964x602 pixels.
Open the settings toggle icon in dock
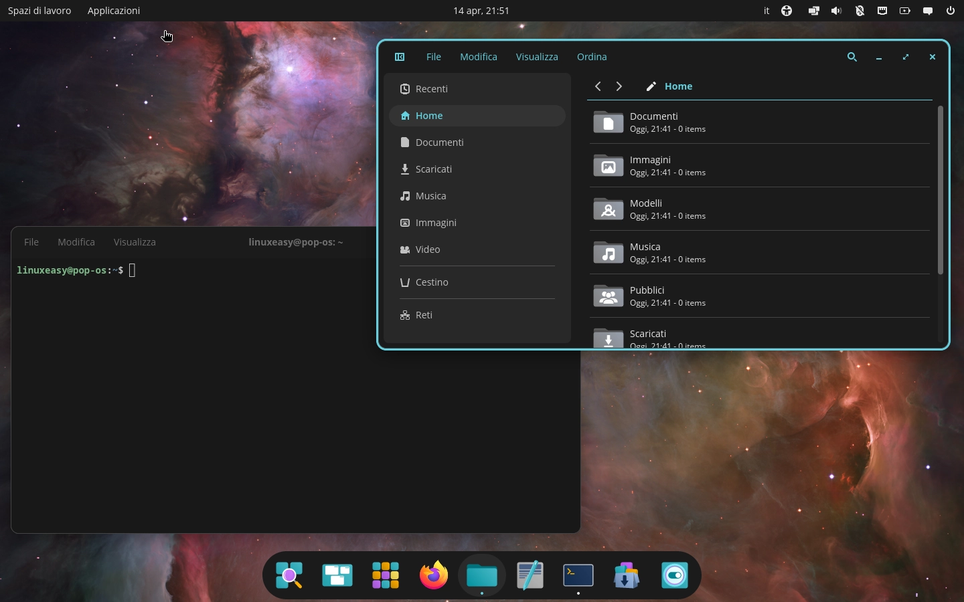point(675,574)
